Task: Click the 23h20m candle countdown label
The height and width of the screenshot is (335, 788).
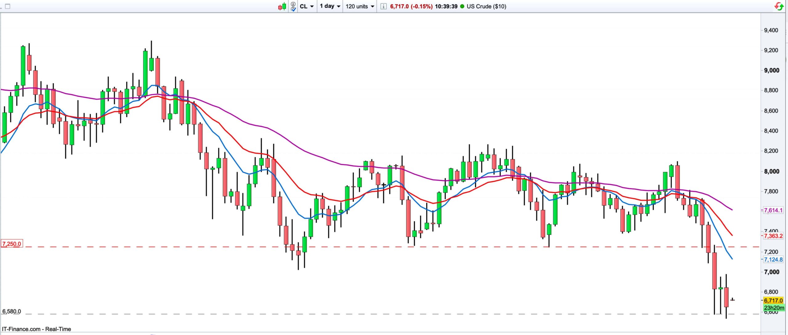Action: pos(774,308)
